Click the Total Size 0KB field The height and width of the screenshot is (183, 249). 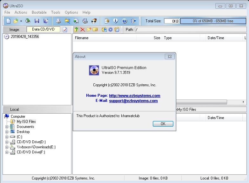click(172, 21)
